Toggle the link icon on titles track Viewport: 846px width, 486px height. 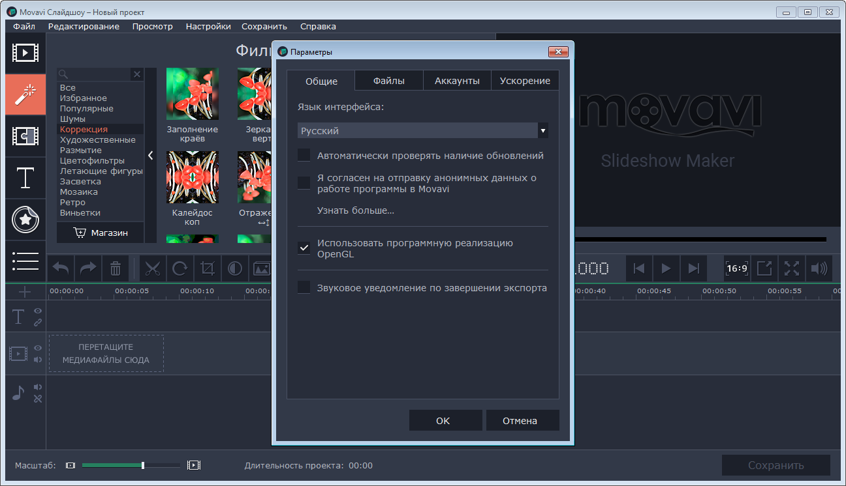coord(38,322)
